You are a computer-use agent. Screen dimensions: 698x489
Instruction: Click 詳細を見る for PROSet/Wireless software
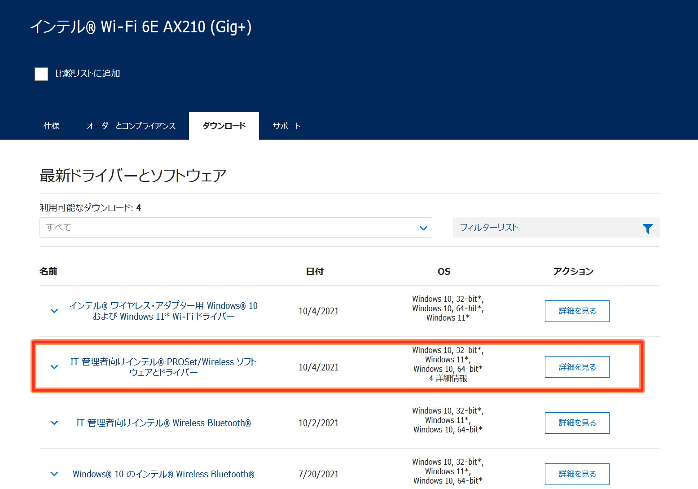point(577,367)
